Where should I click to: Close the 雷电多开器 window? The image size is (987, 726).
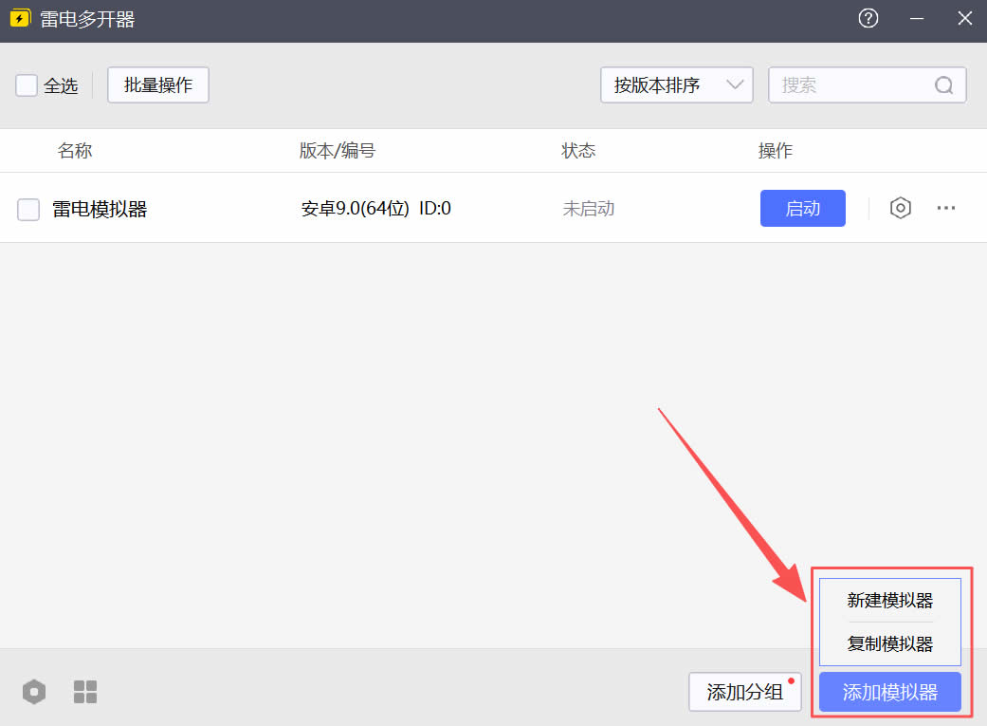964,19
